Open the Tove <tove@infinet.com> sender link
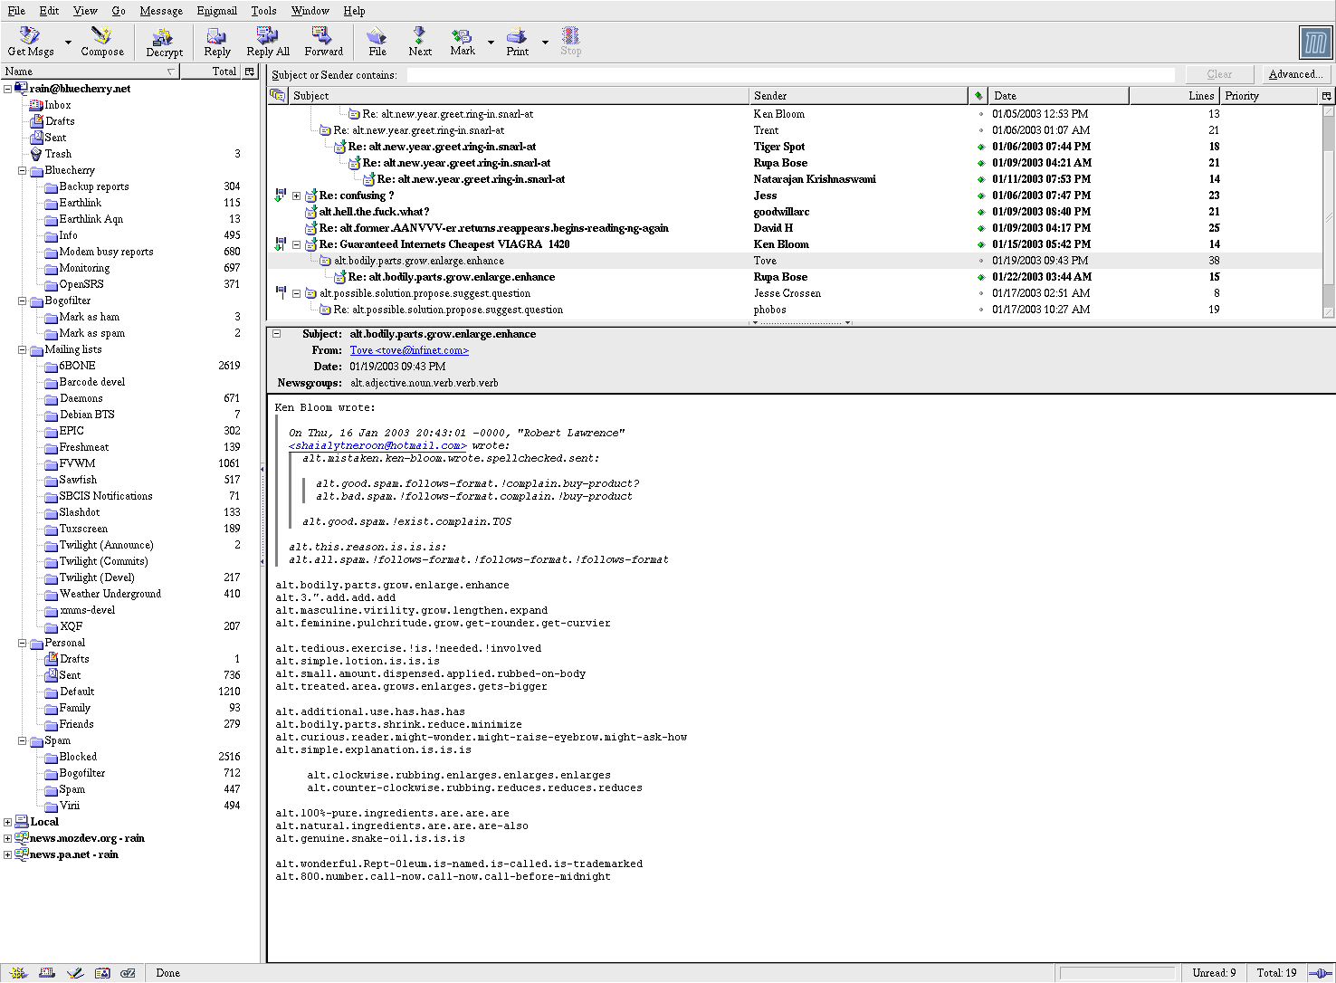The width and height of the screenshot is (1336, 983). coord(409,350)
